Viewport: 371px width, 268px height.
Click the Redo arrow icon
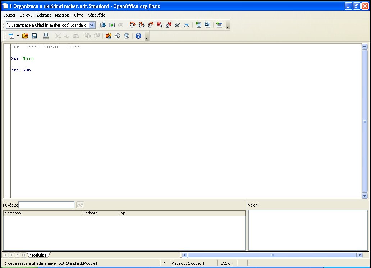point(97,36)
